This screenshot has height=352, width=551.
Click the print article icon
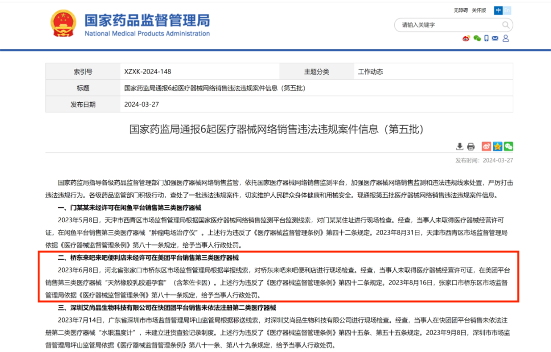click(x=470, y=146)
